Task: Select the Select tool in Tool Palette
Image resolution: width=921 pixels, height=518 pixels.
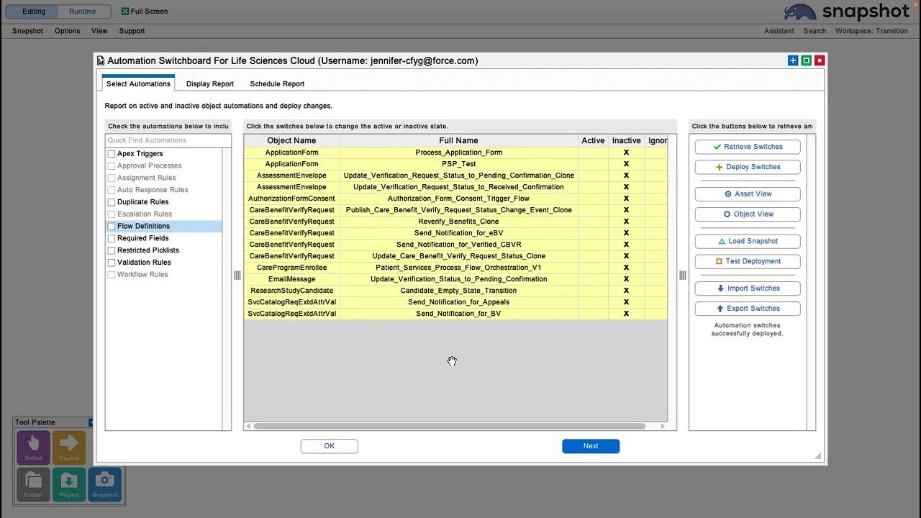Action: pyautogui.click(x=33, y=447)
